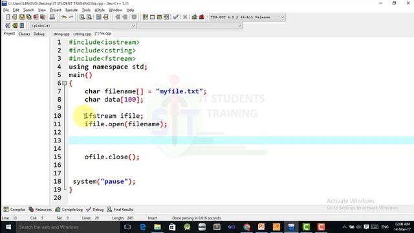Click the code line 'ofile.close();'
The image size is (414, 233).
(x=112, y=157)
